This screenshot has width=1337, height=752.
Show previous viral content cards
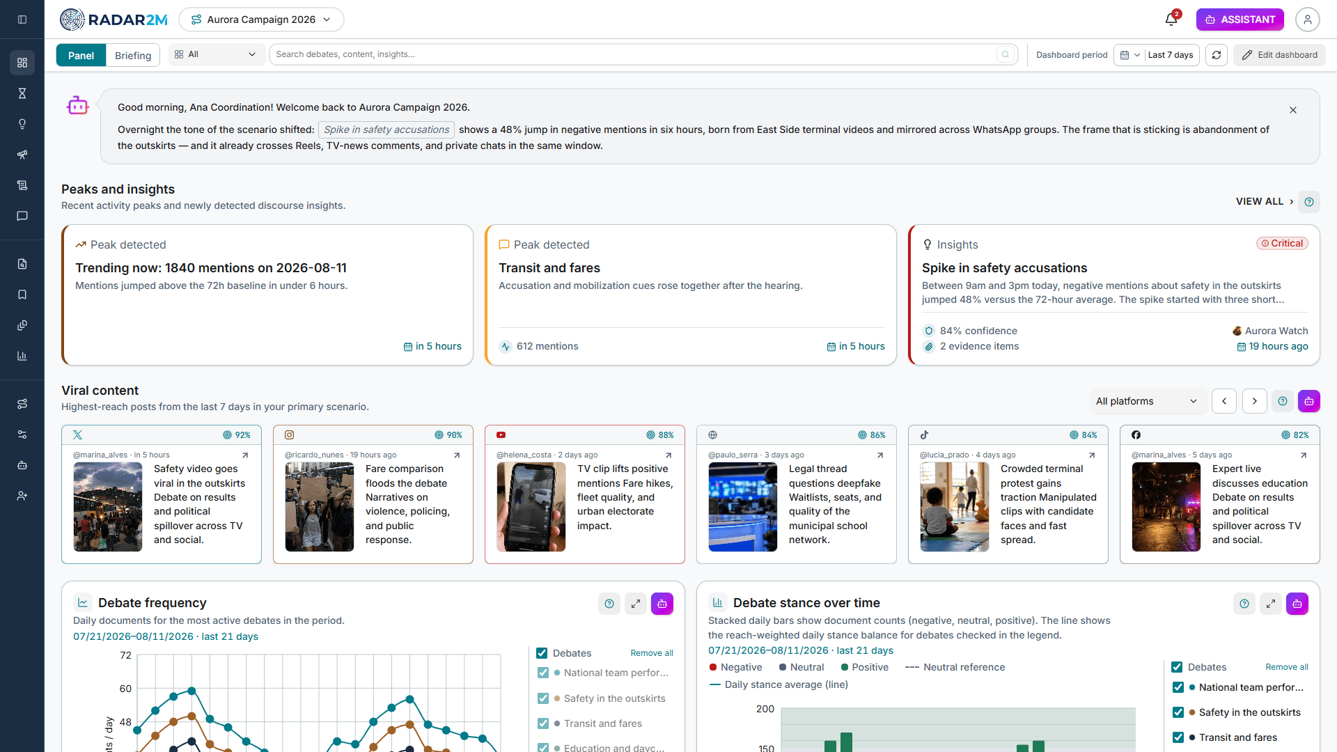coord(1224,401)
